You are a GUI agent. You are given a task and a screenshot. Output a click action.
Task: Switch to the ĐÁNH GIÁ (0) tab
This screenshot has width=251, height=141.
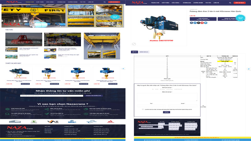[144, 52]
